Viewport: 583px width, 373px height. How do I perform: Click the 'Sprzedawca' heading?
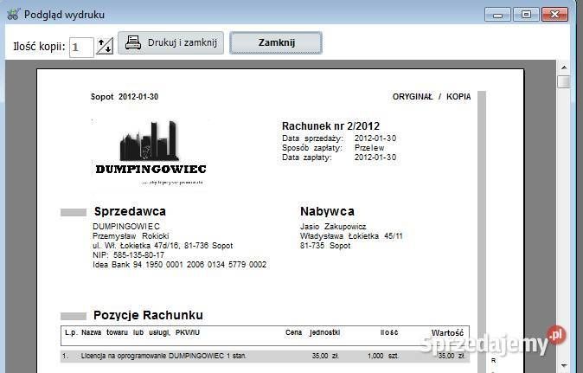pyautogui.click(x=130, y=211)
